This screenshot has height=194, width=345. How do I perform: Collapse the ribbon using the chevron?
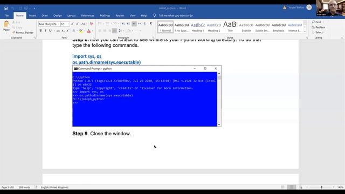(x=342, y=38)
